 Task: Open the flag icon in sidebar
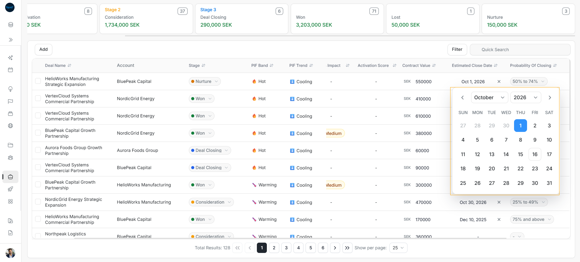pos(11,101)
